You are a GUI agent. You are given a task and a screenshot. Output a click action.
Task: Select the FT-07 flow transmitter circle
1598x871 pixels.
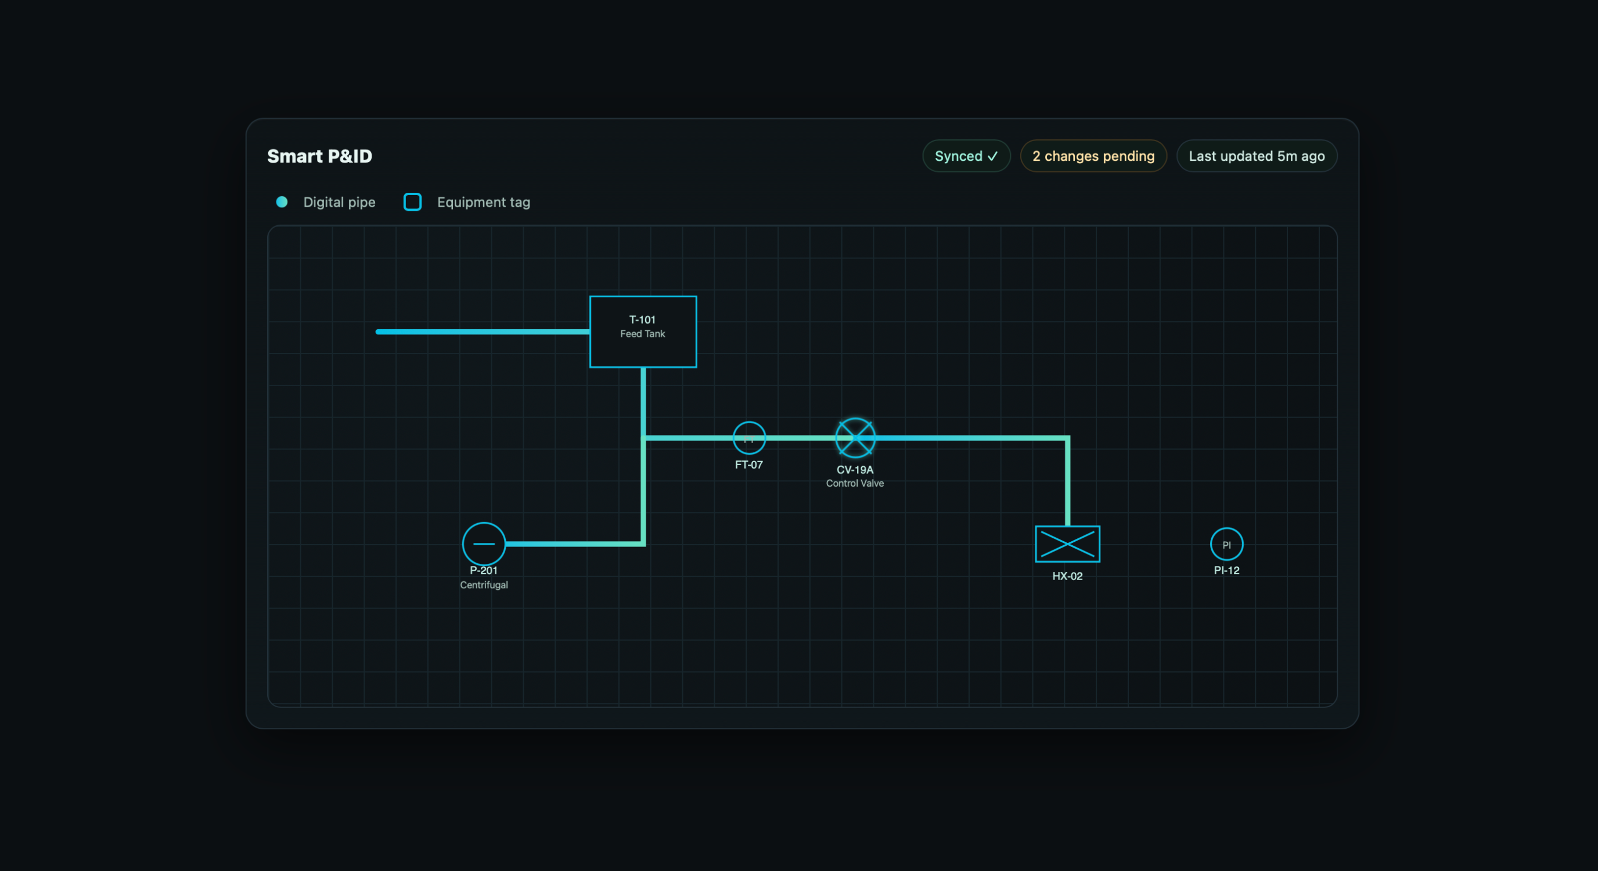(748, 438)
